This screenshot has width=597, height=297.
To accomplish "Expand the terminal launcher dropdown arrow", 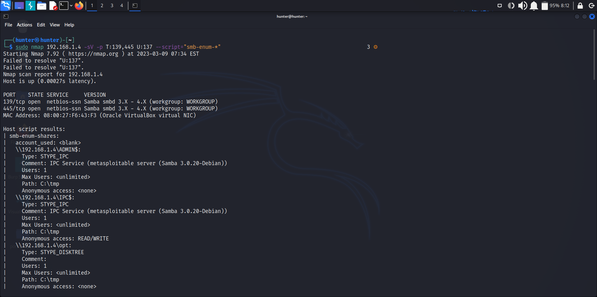I will click(71, 6).
